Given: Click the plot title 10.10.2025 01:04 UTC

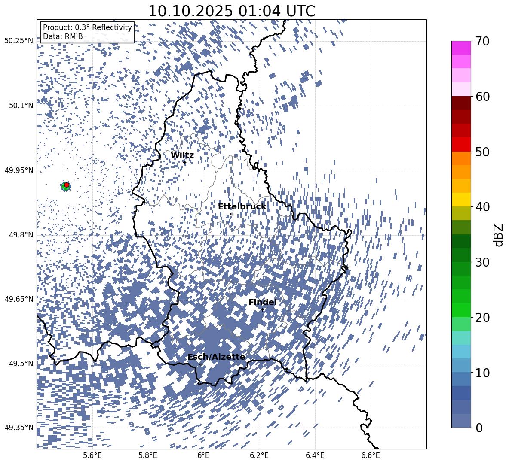Looking at the screenshot, I should tap(231, 11).
